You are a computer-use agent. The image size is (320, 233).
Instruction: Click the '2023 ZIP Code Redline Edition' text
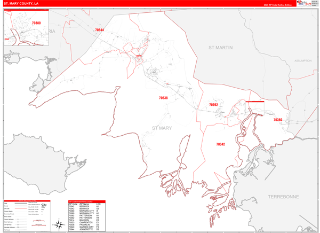(277, 5)
